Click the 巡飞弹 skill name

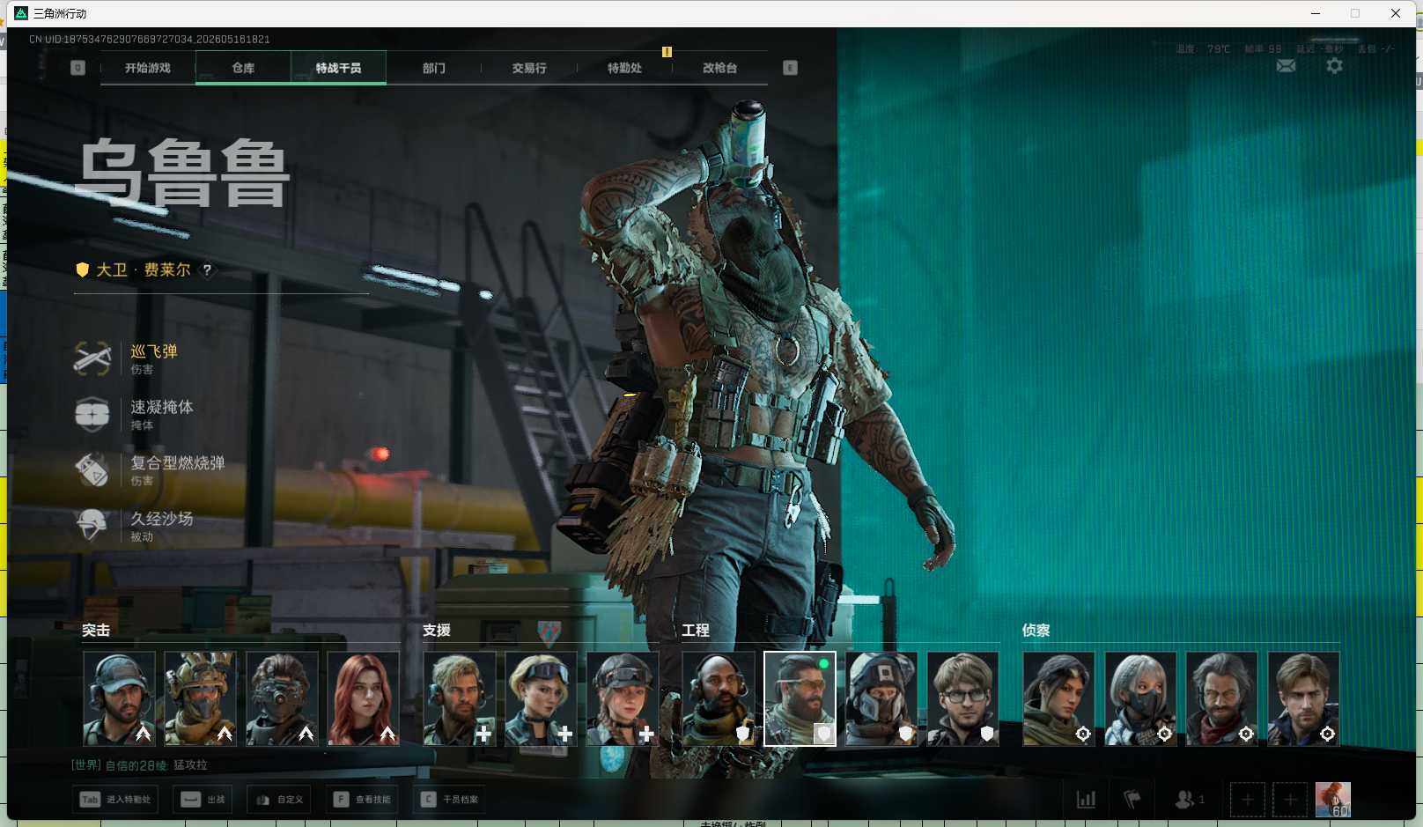154,351
